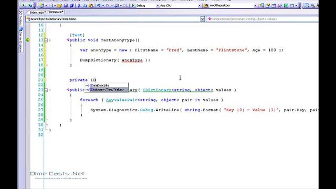Collapse the TestAnonyType method at line 13
Screen dimensions: 336x189
(46, 40)
